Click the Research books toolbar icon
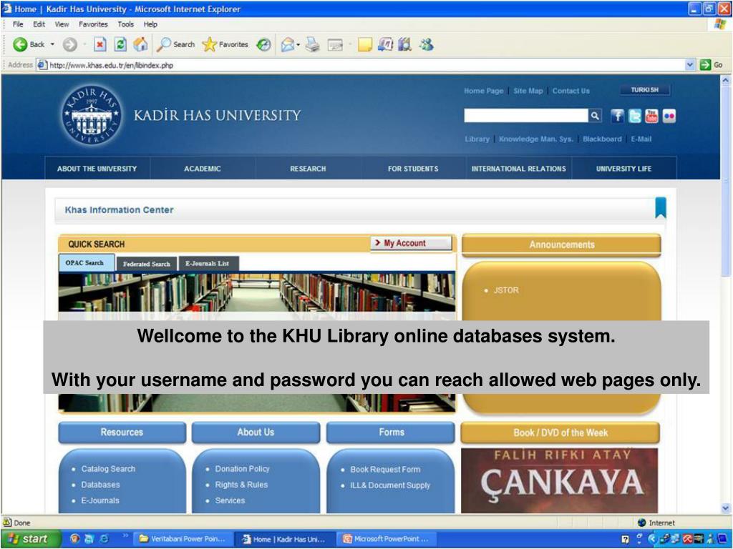Image resolution: width=733 pixels, height=549 pixels. point(405,44)
